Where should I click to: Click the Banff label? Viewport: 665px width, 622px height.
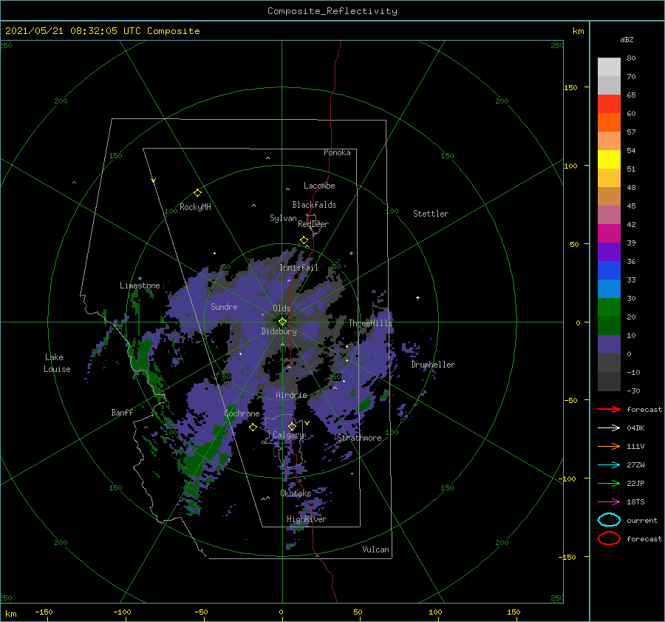(122, 412)
